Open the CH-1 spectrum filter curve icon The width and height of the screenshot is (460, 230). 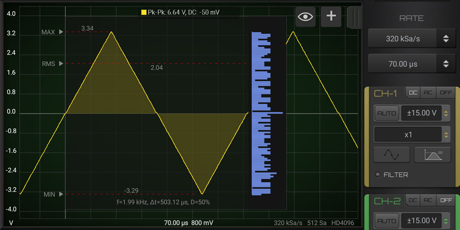point(432,154)
